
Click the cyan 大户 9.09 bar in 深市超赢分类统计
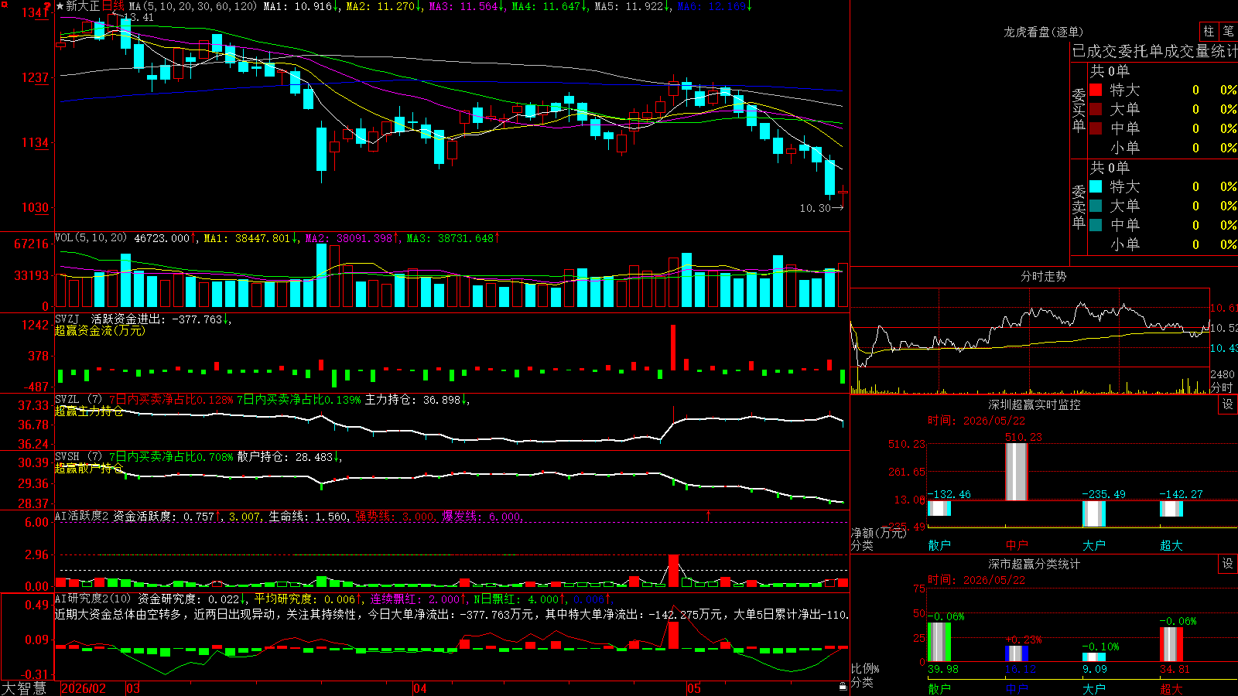1094,657
